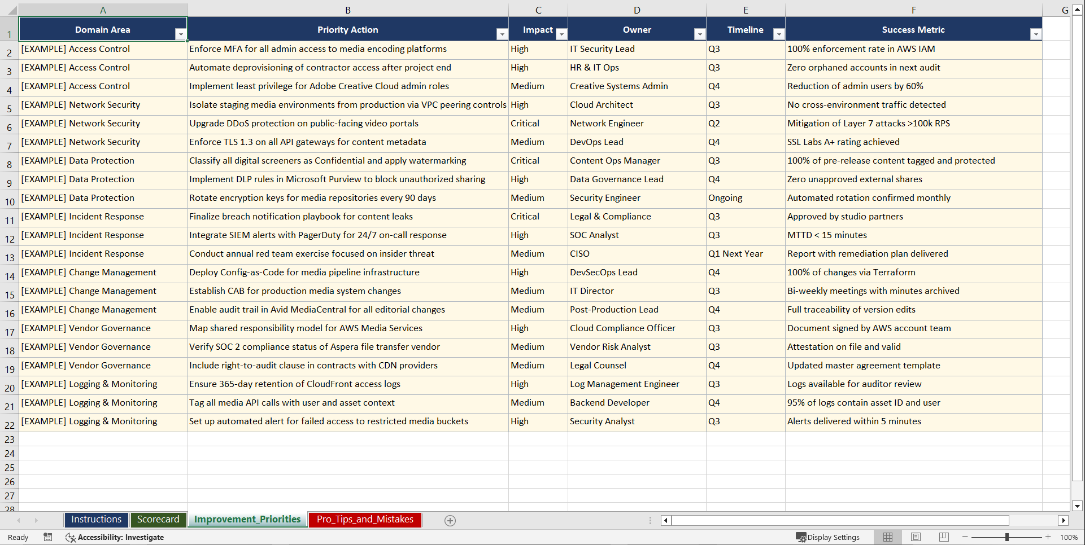
Task: Add a new worksheet with the plus icon
Action: coord(450,520)
